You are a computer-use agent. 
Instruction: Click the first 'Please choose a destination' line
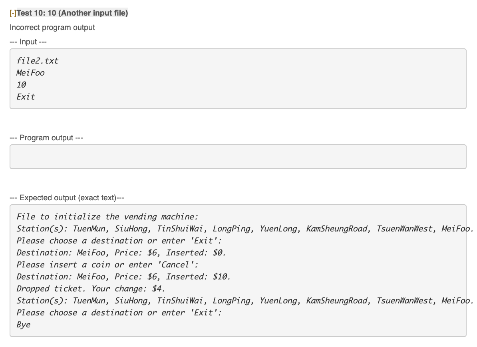[119, 241]
